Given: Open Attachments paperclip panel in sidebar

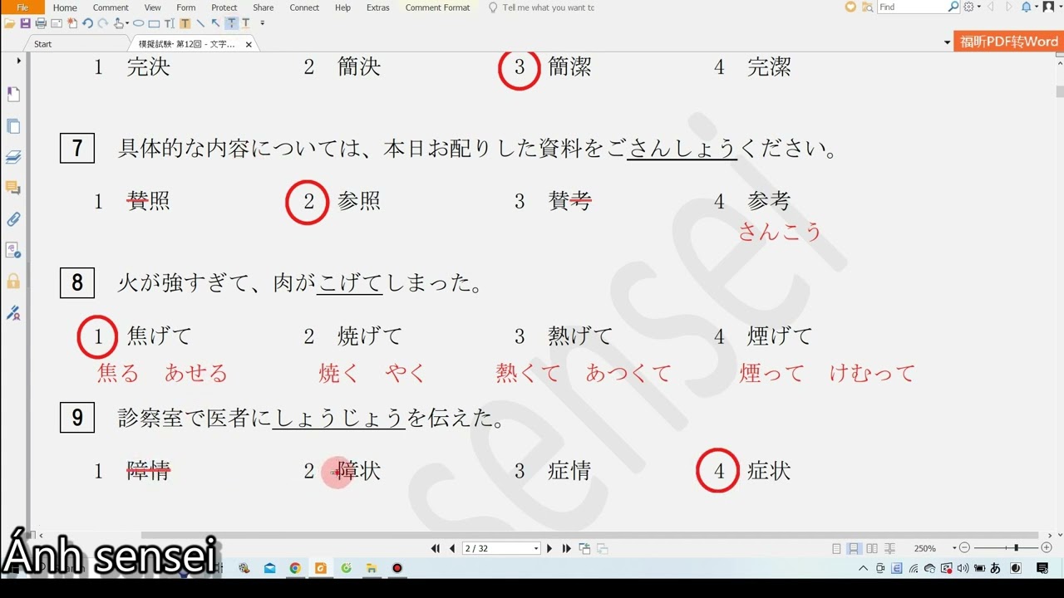Looking at the screenshot, I should pyautogui.click(x=13, y=219).
